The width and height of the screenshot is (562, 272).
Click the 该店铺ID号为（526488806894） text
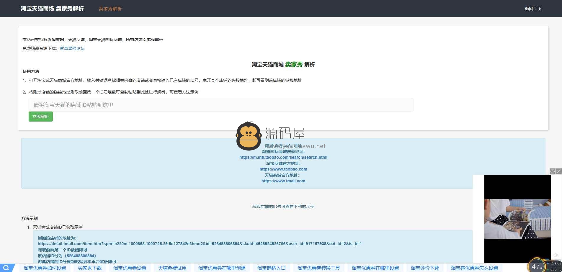pos(67,256)
